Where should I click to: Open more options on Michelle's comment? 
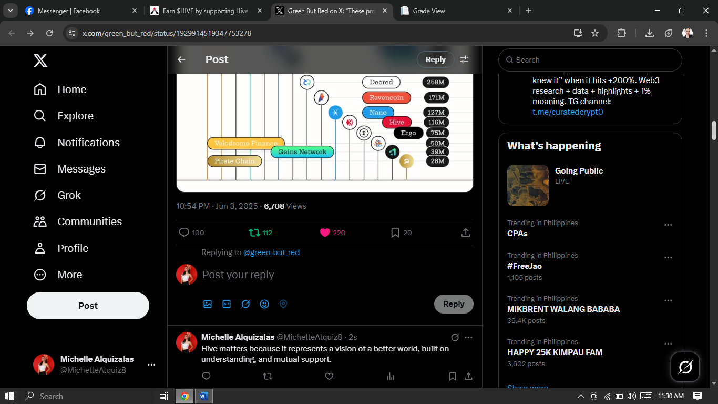click(x=468, y=337)
